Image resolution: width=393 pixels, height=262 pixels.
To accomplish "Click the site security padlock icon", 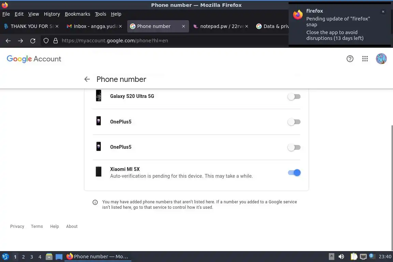I will click(56, 41).
